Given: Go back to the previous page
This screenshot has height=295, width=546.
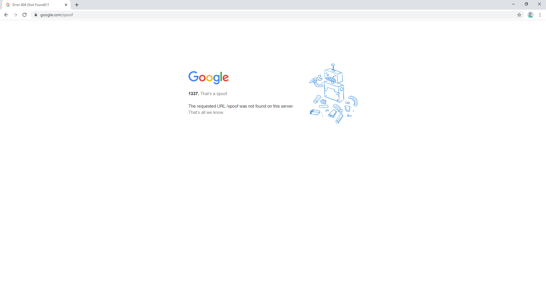Looking at the screenshot, I should (x=6, y=15).
